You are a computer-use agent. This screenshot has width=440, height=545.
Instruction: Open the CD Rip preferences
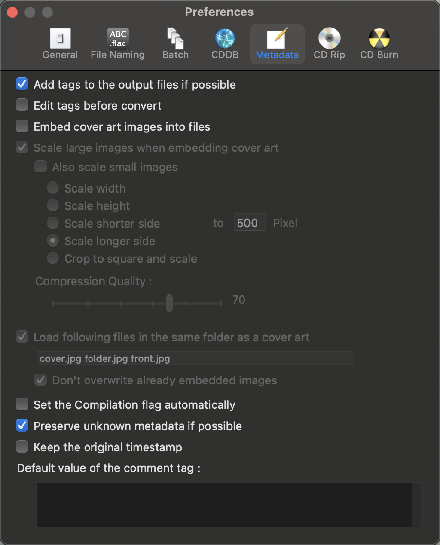pyautogui.click(x=329, y=43)
